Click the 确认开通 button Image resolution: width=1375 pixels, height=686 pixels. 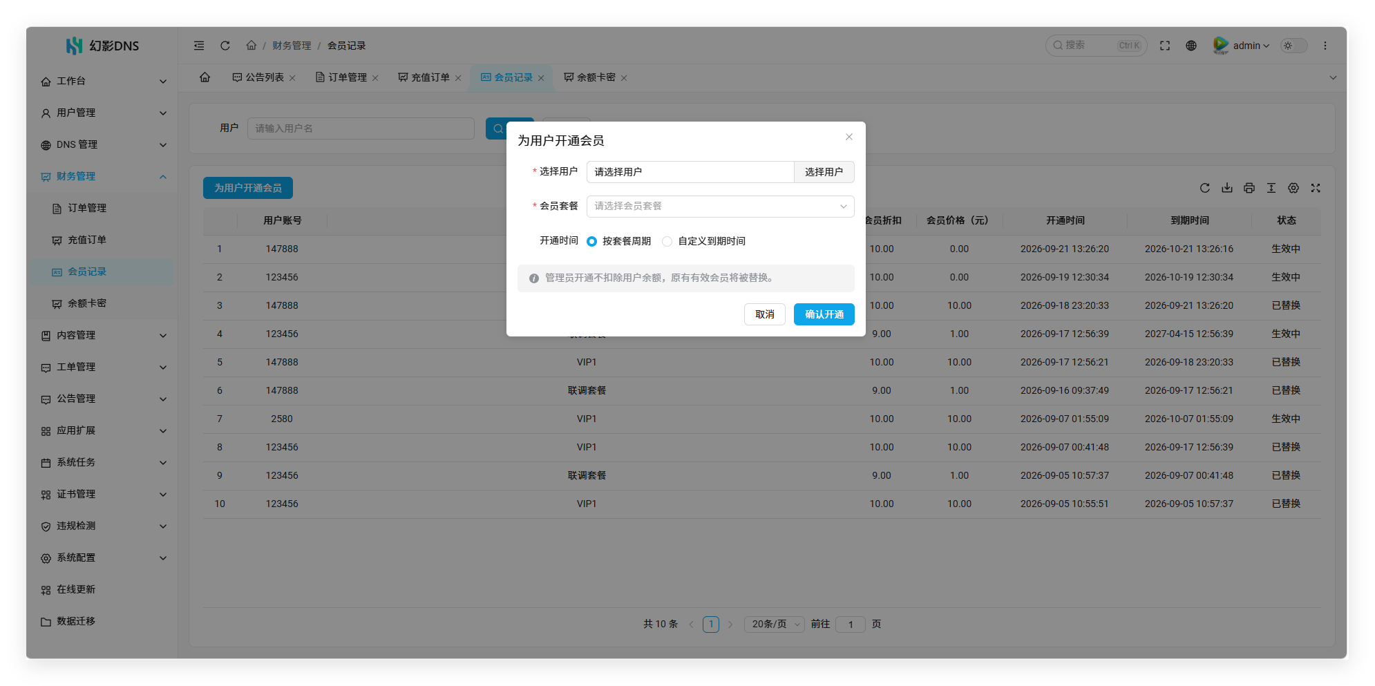824,314
